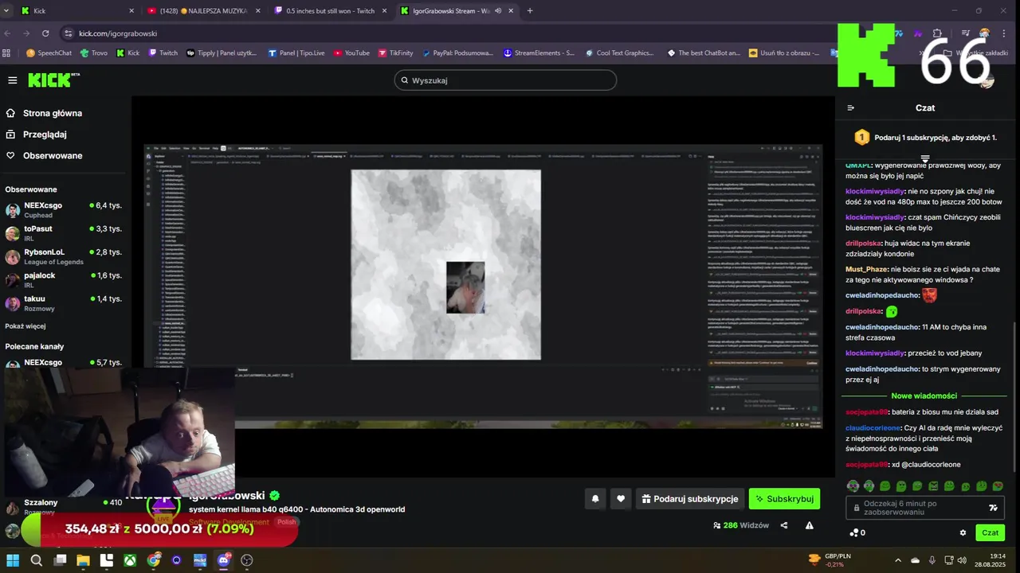The height and width of the screenshot is (573, 1020).
Task: Open the emote picker in the chat input
Action: coord(993,508)
